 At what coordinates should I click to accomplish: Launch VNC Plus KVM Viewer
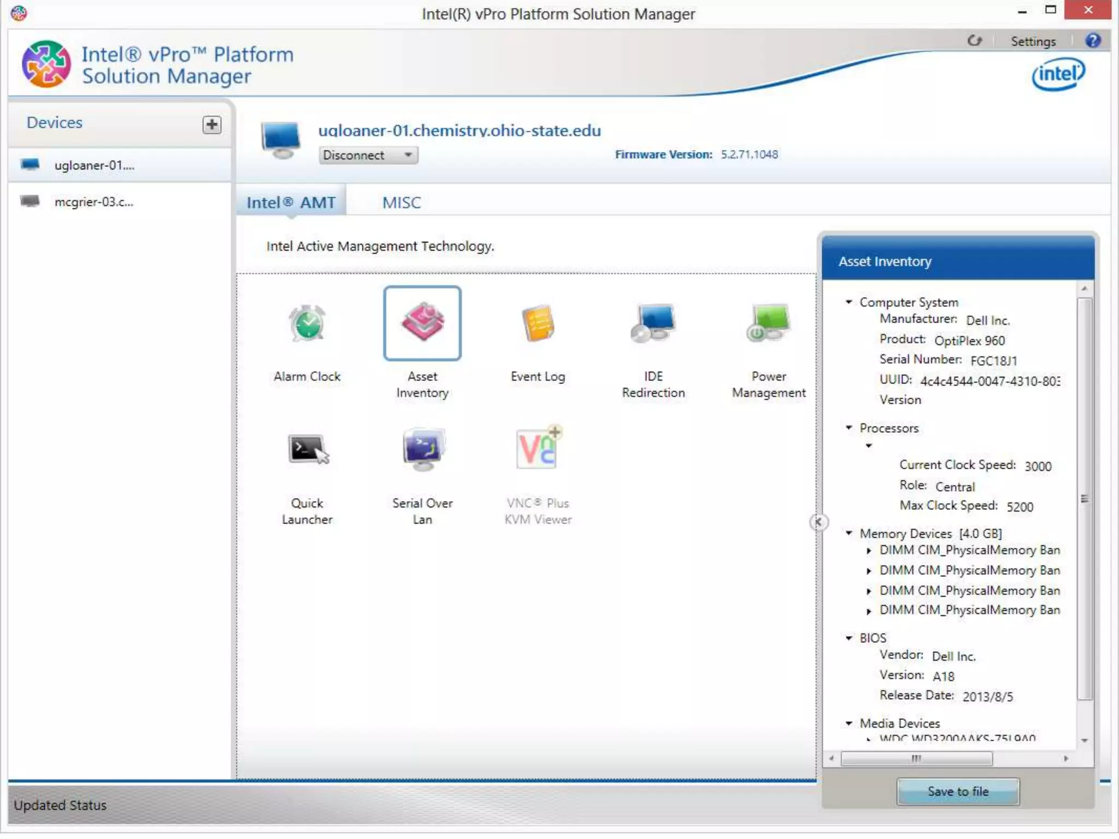pos(538,448)
